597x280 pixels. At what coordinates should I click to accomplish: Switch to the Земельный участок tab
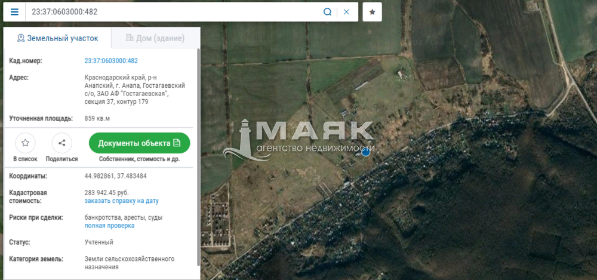click(57, 38)
